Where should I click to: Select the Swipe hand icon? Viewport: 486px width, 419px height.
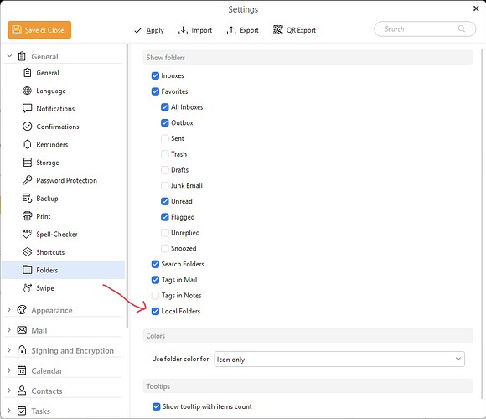click(x=28, y=288)
